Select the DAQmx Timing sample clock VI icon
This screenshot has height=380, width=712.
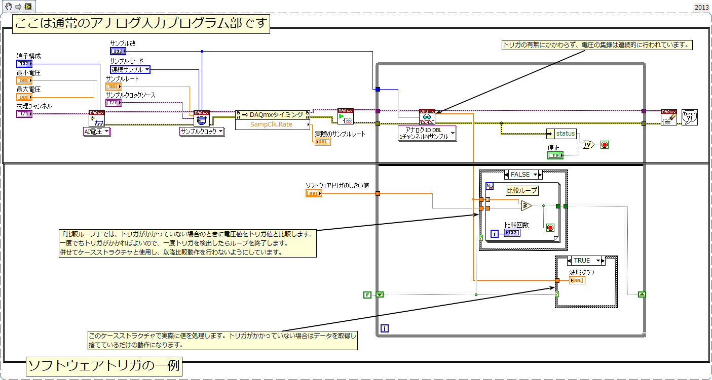(x=202, y=118)
